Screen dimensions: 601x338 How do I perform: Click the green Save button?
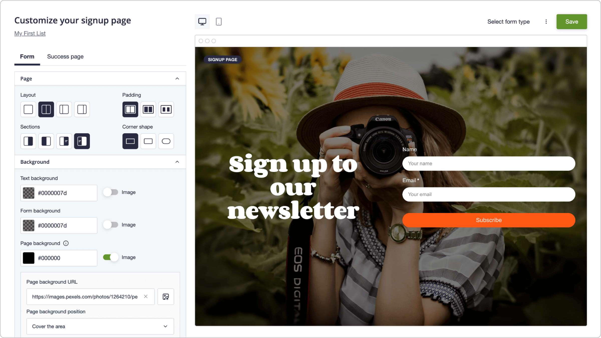point(572,22)
